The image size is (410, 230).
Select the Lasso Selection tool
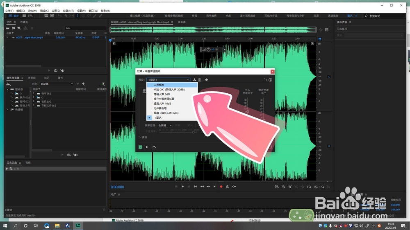click(x=89, y=16)
